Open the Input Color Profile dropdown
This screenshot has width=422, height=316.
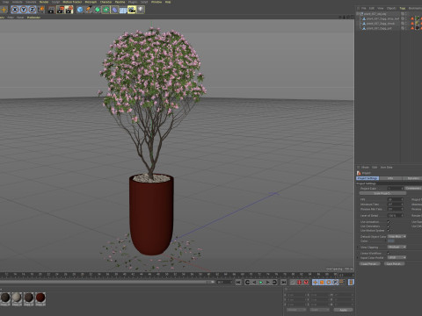397,258
